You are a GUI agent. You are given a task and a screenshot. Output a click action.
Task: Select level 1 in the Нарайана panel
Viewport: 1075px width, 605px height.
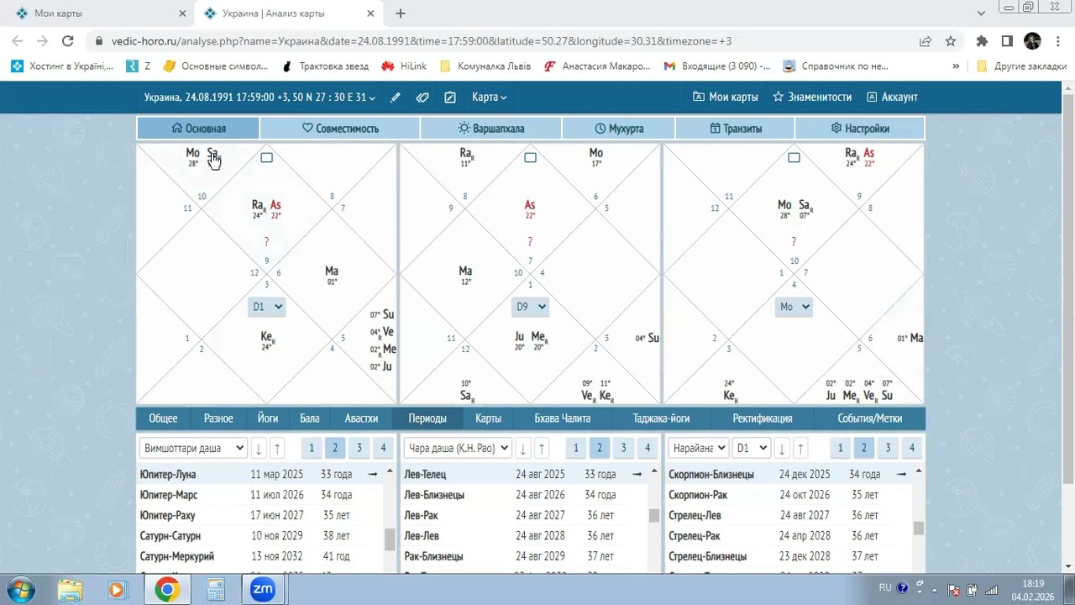839,448
